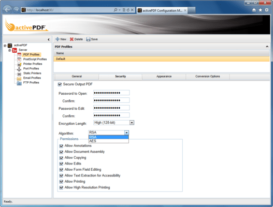Image resolution: width=273 pixels, height=207 pixels.
Task: Uncheck Allow Document Assembly
Action: point(61,152)
